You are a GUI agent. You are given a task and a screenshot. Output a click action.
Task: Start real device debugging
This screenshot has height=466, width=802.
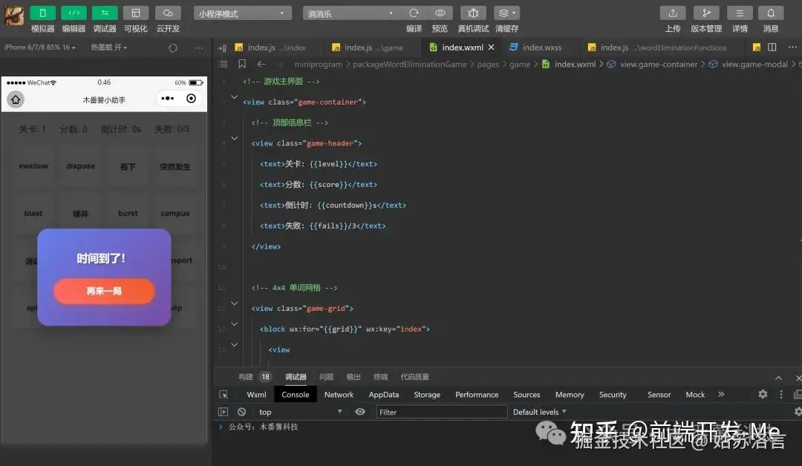pyautogui.click(x=473, y=13)
